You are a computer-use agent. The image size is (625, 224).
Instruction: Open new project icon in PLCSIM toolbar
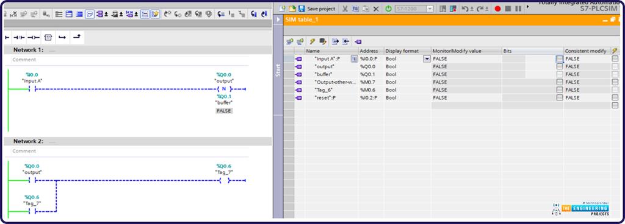(282, 9)
